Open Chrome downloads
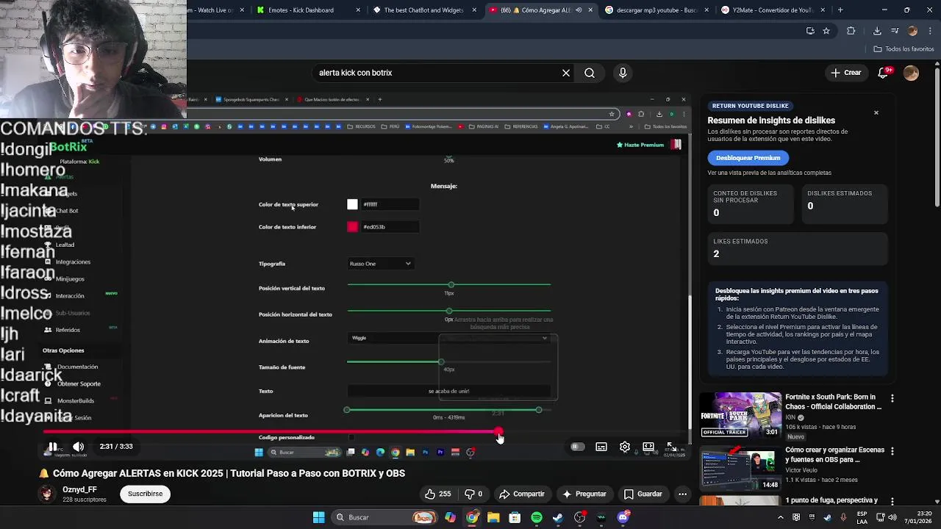This screenshot has height=529, width=941. tap(877, 31)
